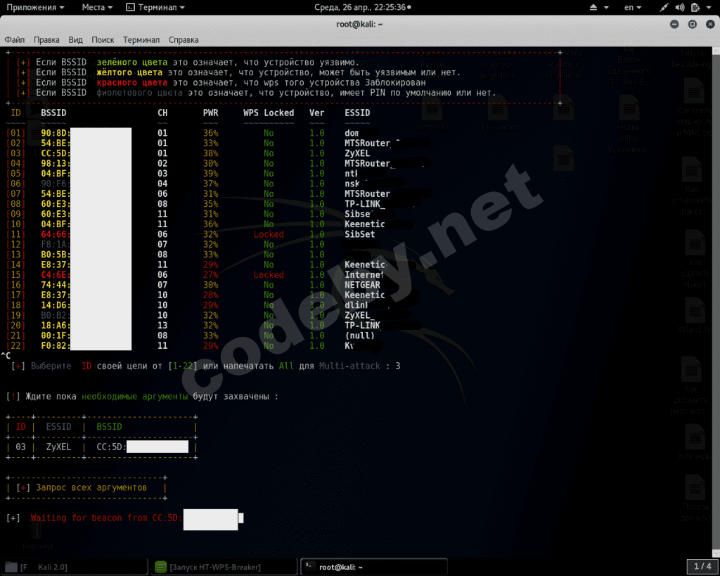Click the красного цвета legend text

point(131,83)
